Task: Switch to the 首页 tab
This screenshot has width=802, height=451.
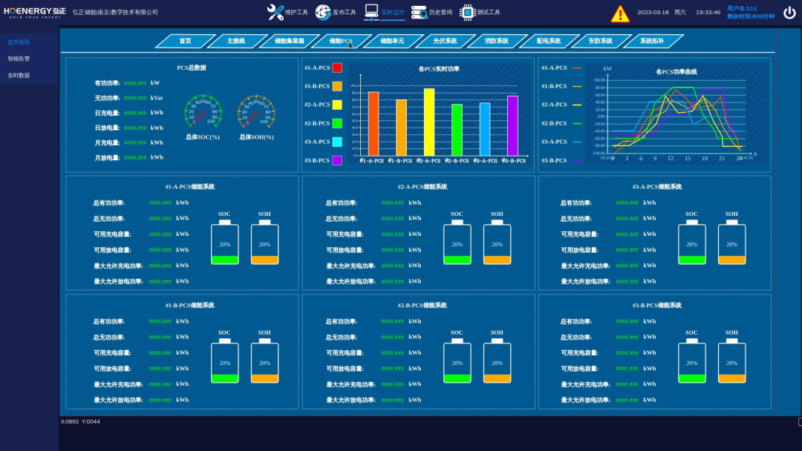Action: (x=185, y=41)
